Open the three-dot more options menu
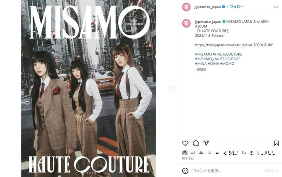Image resolution: width=282 pixels, height=177 pixels. [276, 7]
